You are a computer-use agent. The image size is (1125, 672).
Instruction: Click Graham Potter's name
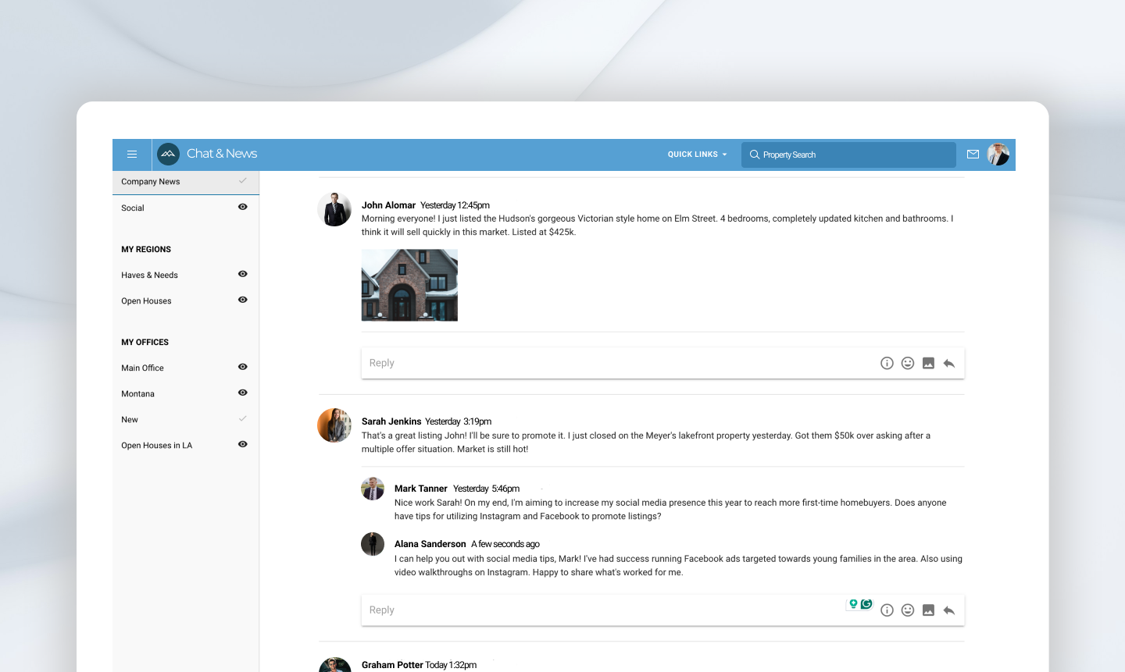click(392, 665)
